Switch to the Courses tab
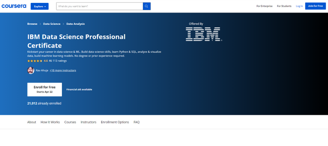Viewport: 328px width, 146px height. pos(70,122)
